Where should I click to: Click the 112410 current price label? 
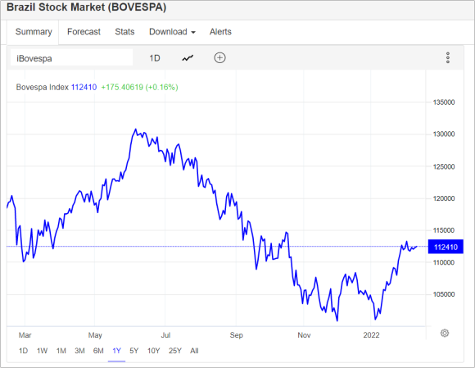tap(446, 247)
